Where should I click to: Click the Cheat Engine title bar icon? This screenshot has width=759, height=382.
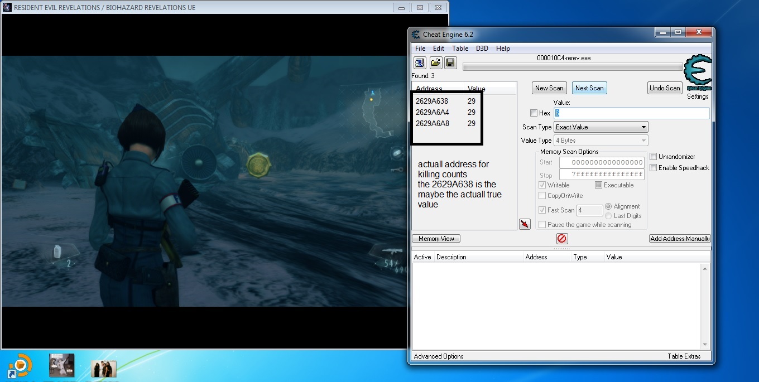tap(416, 35)
